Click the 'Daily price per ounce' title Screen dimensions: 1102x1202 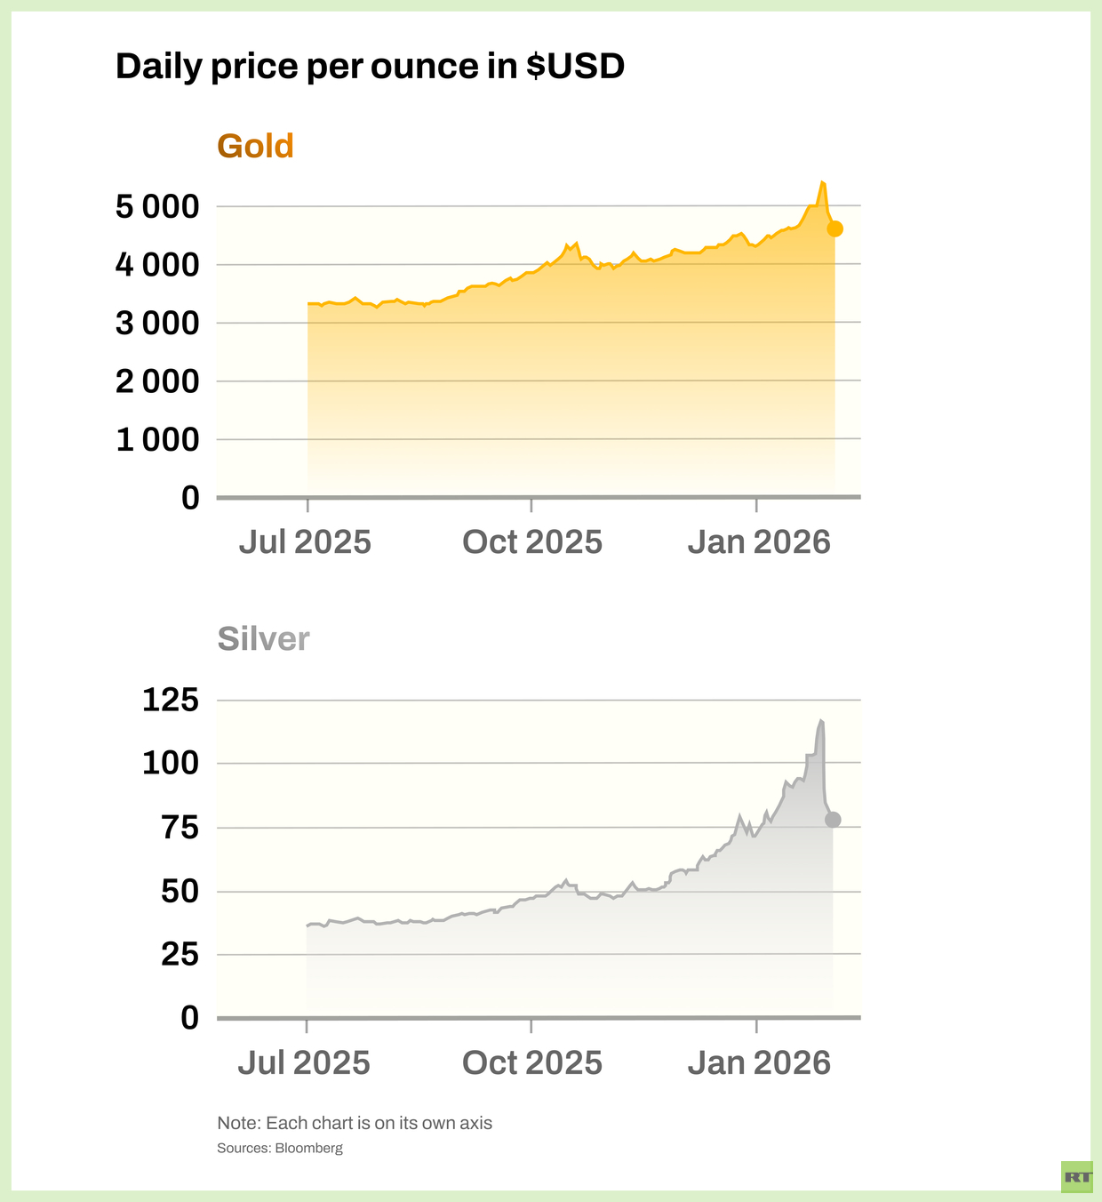(370, 67)
